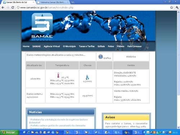Switch to the taskbar window labeled G...
This screenshot has height=135, width=180.
(x=137, y=132)
